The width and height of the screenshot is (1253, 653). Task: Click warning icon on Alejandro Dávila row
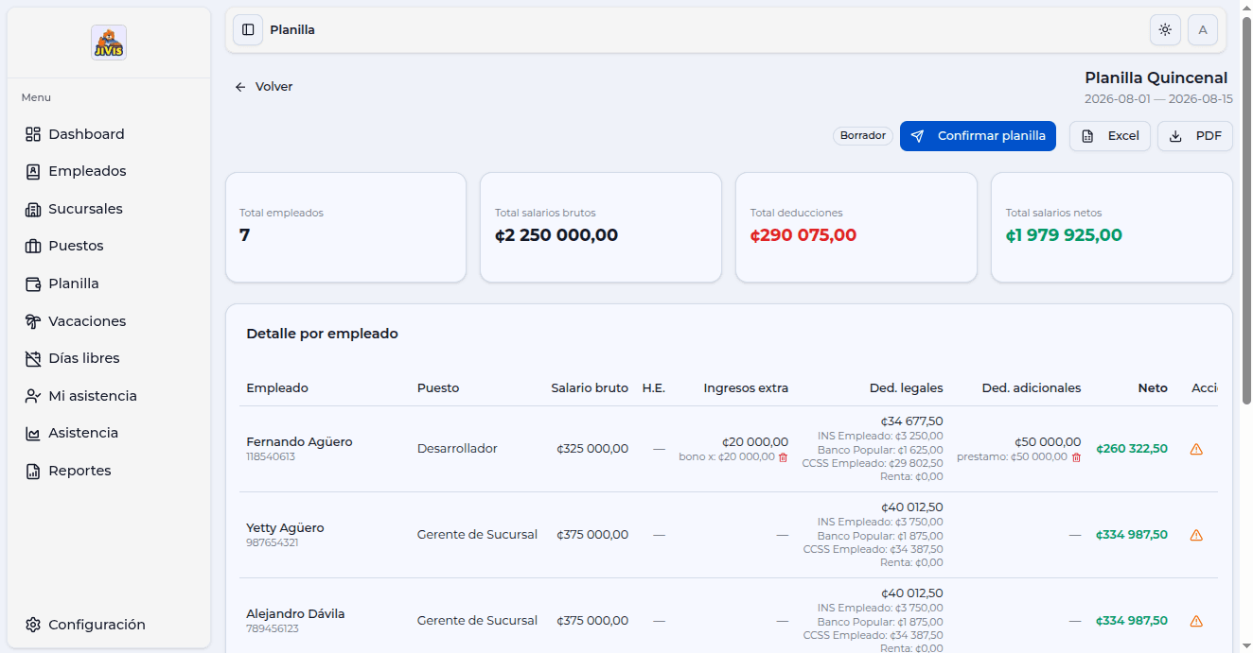tap(1196, 621)
